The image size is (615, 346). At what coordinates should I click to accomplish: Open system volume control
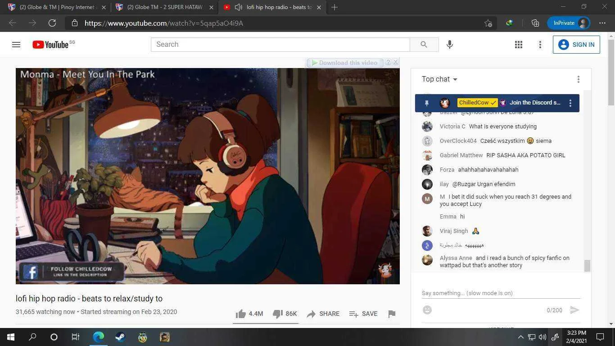pos(543,337)
